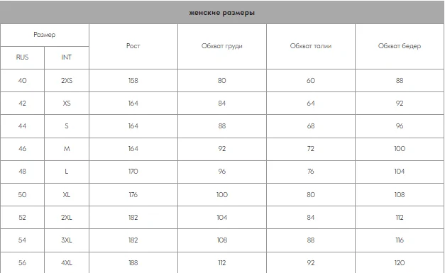Select the 2XS size cell

(x=67, y=81)
